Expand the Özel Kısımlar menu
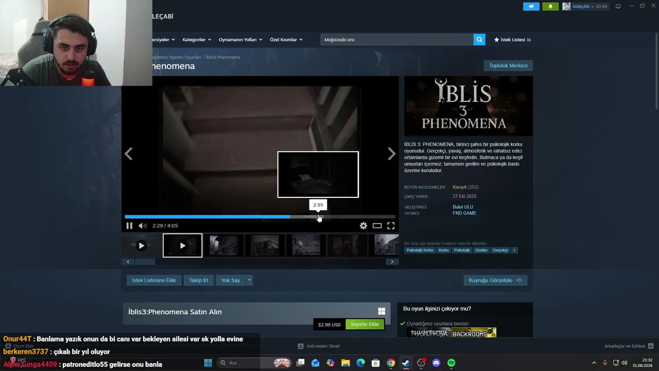Image resolution: width=659 pixels, height=371 pixels. [286, 40]
